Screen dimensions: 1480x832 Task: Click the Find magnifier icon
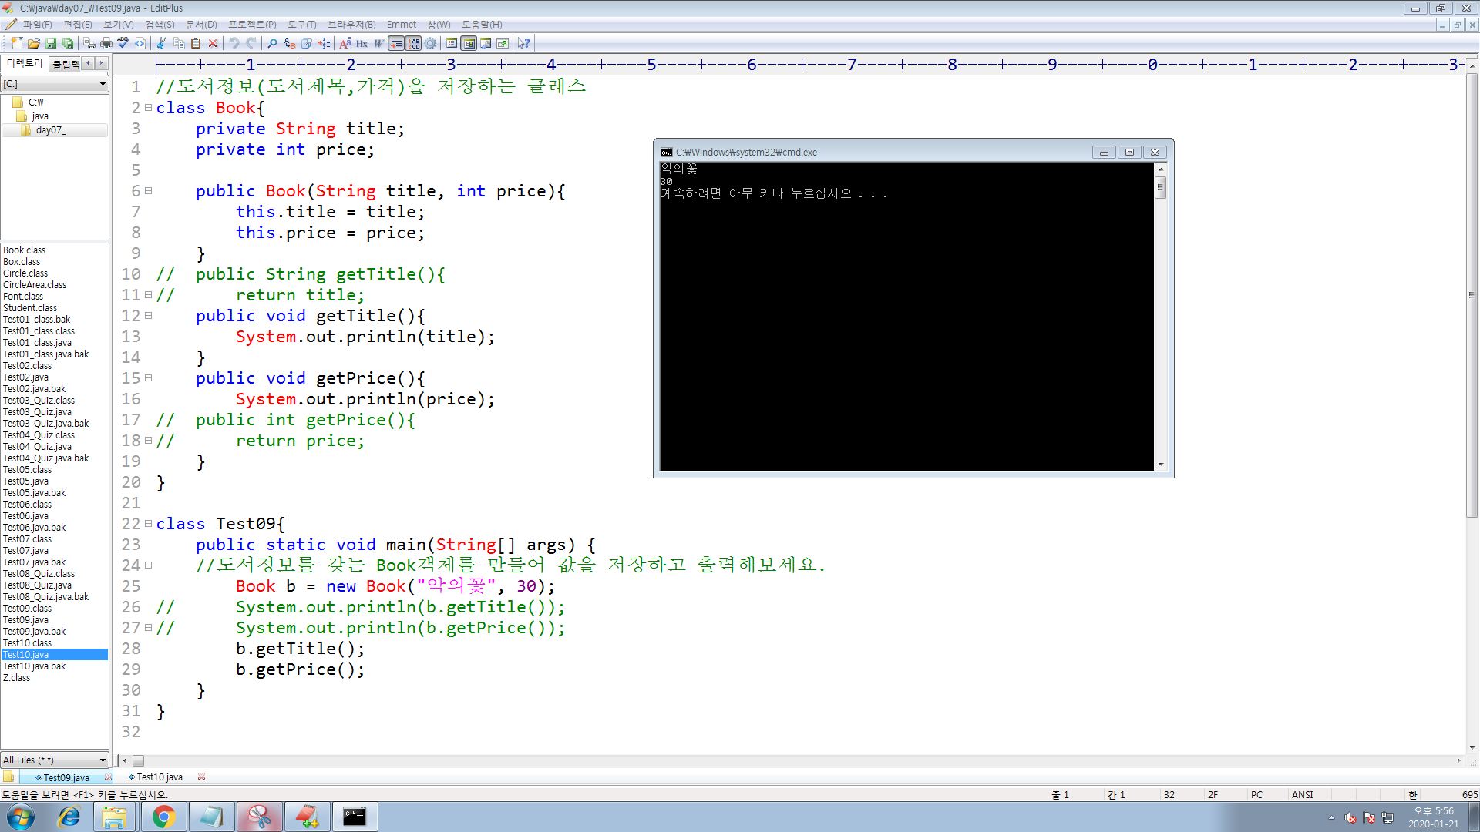pyautogui.click(x=272, y=43)
